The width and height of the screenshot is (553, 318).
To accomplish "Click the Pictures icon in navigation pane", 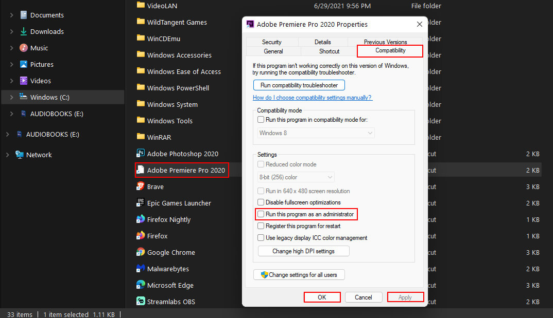I will 24,64.
